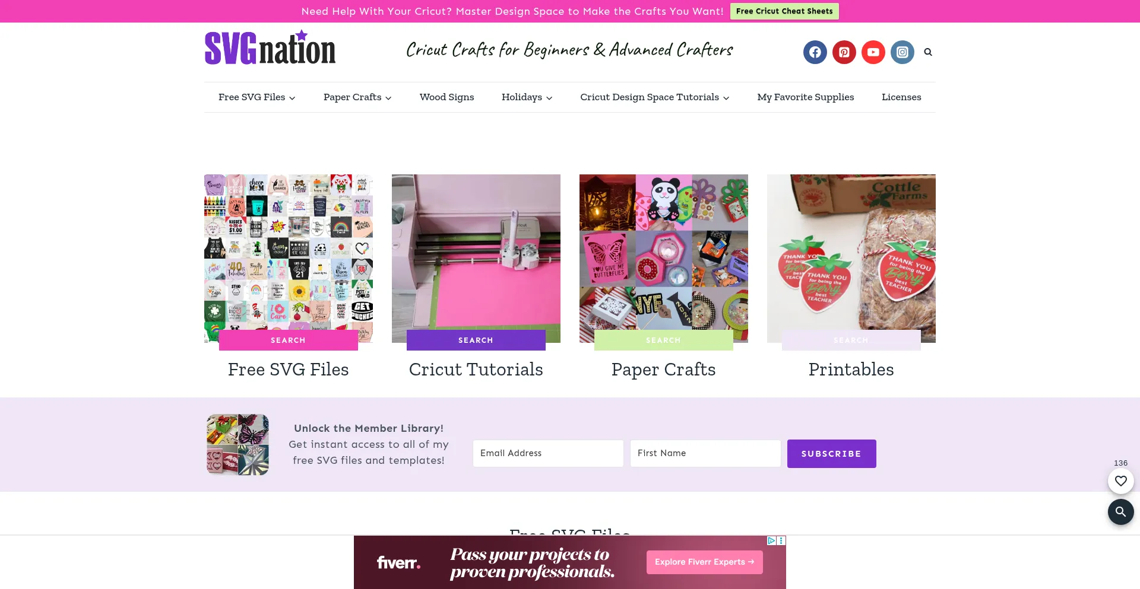Screen dimensions: 1140x589
Task: Expand the Holidays dropdown menu
Action: pos(527,97)
